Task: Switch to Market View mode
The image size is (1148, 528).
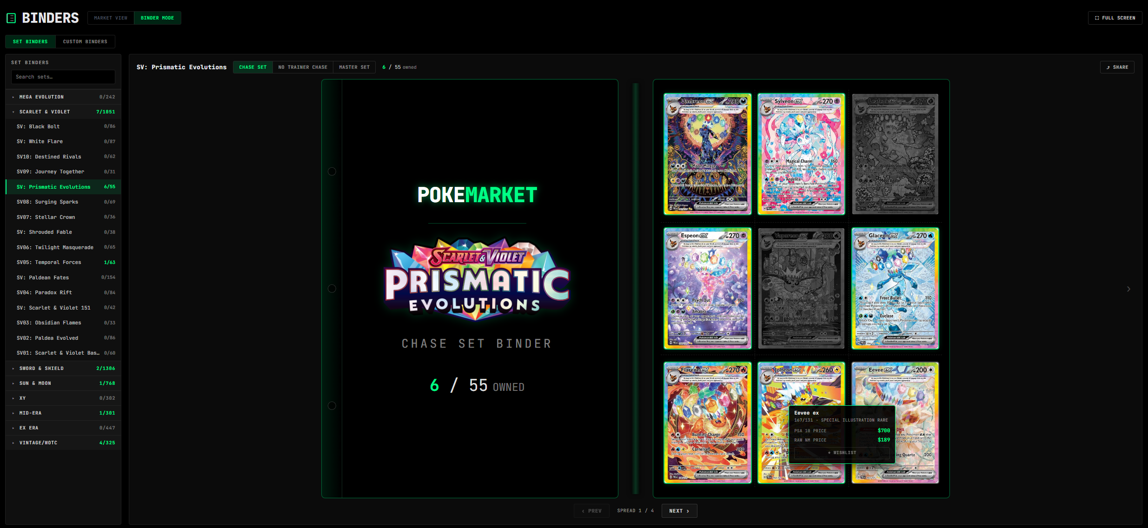Action: (x=111, y=18)
